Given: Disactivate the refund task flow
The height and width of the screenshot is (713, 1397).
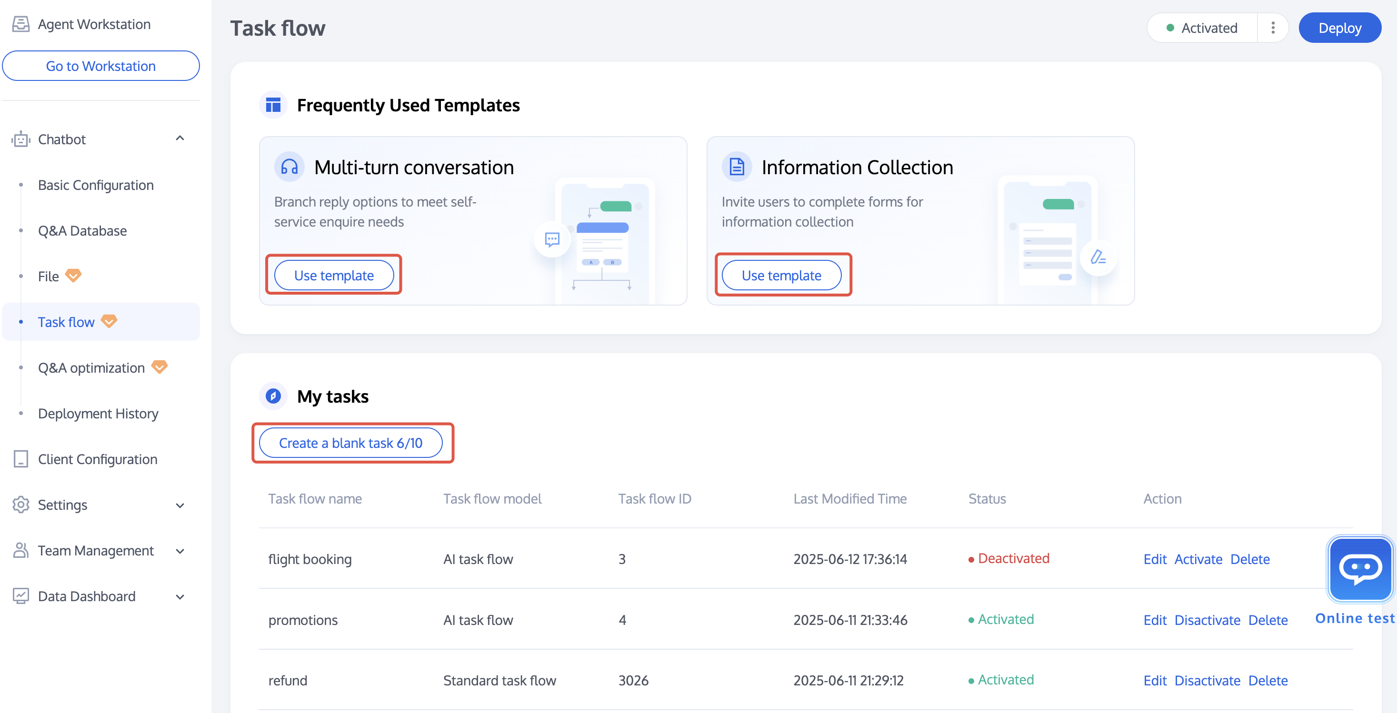Looking at the screenshot, I should 1207,681.
